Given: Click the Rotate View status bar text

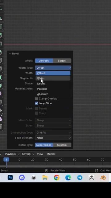Looking at the screenshot, I should [58, 170].
